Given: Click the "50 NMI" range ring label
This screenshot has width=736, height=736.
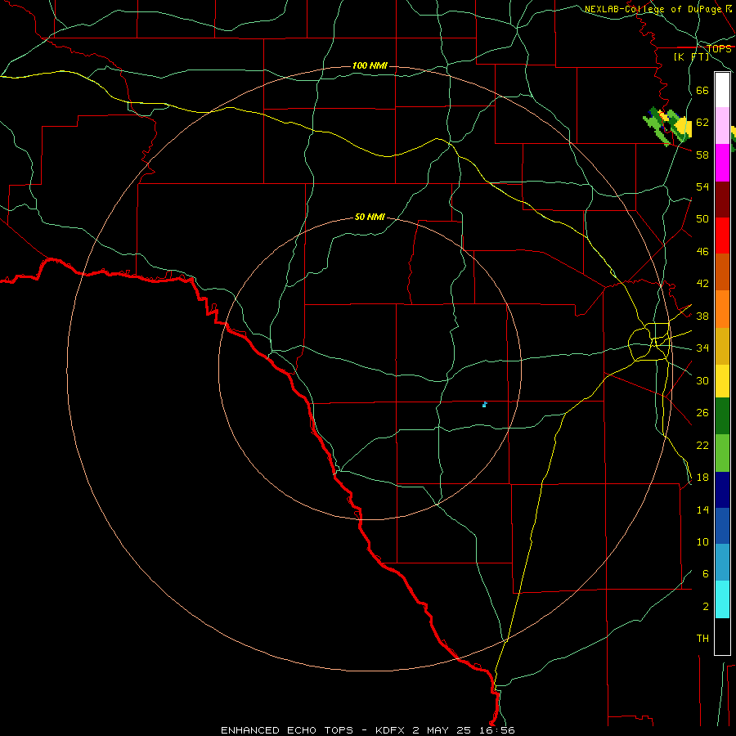Looking at the screenshot, I should [x=370, y=217].
